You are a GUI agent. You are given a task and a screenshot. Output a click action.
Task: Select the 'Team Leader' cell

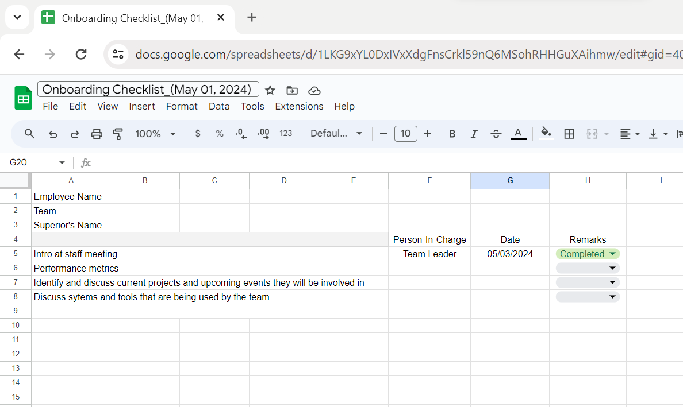click(429, 254)
